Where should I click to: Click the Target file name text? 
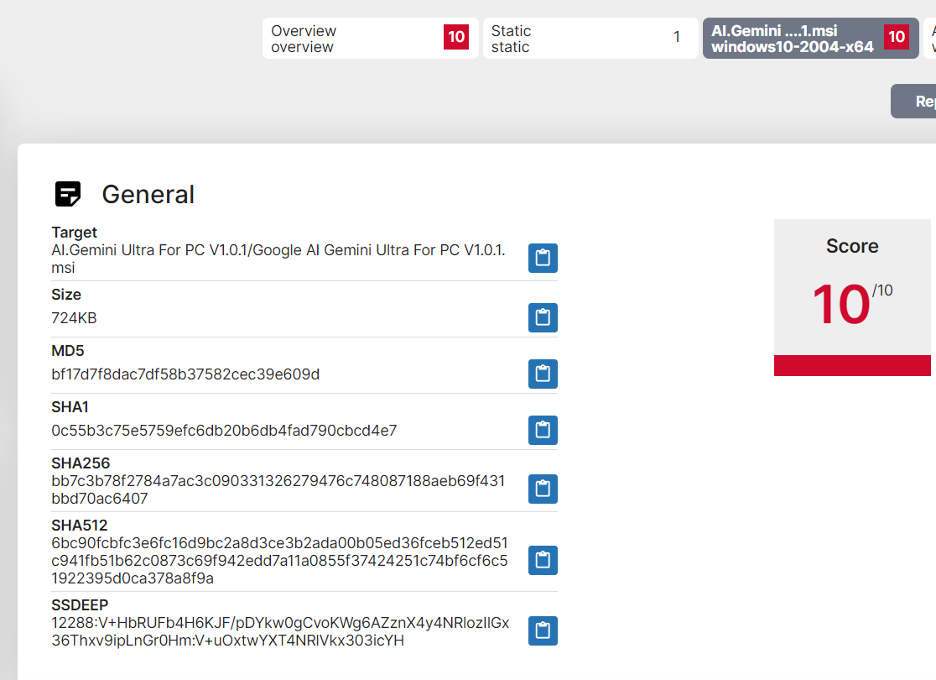[x=278, y=259]
